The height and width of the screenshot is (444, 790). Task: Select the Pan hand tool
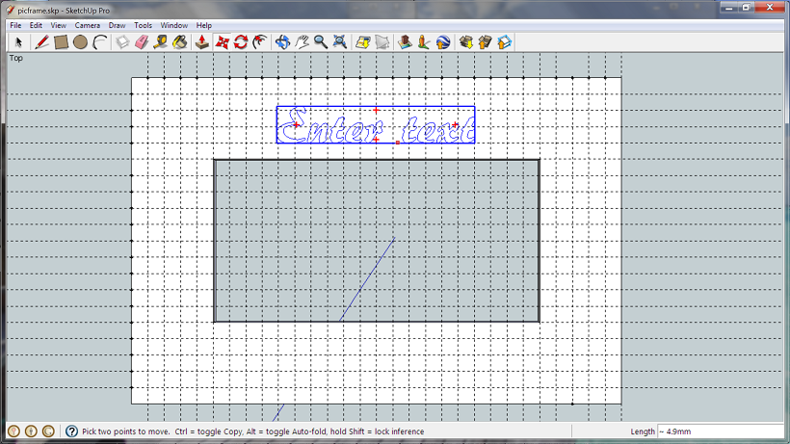point(302,42)
